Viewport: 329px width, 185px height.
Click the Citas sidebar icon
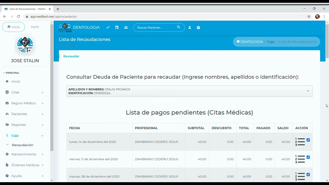tap(7, 92)
